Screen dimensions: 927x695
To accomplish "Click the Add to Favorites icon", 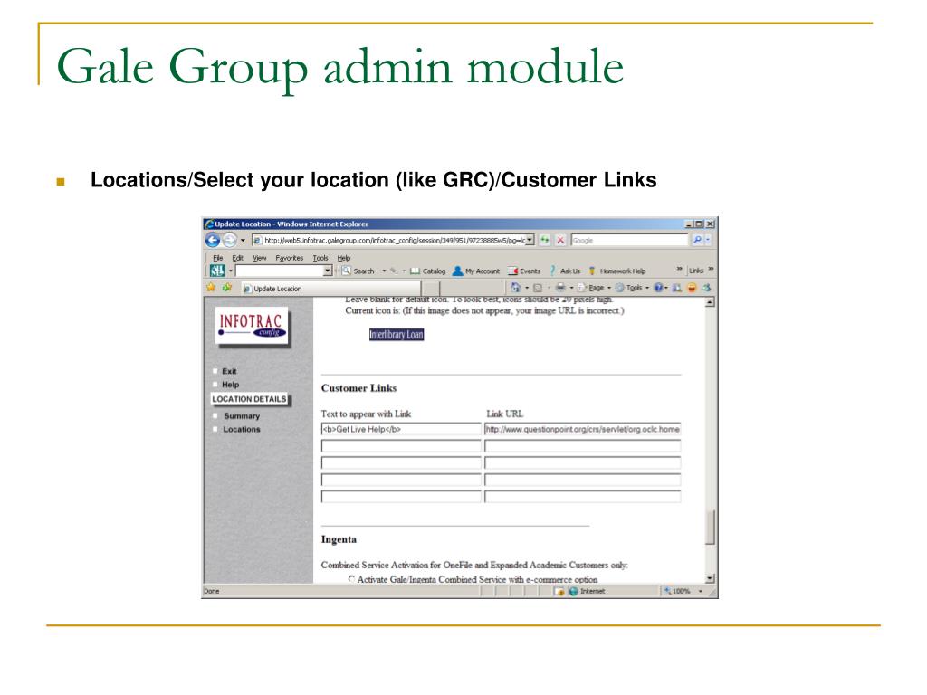I will pyautogui.click(x=227, y=288).
